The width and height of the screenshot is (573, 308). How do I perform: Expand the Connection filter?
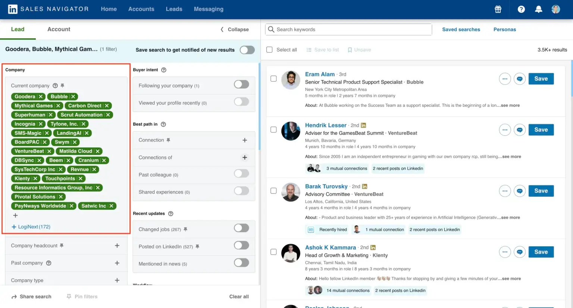[x=245, y=140]
